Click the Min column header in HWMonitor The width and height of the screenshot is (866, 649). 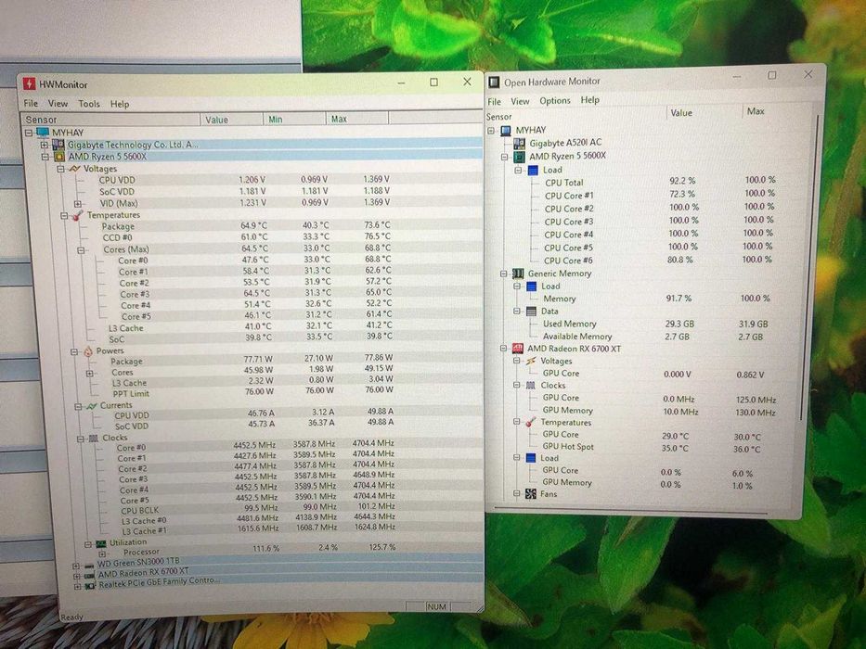coord(294,120)
